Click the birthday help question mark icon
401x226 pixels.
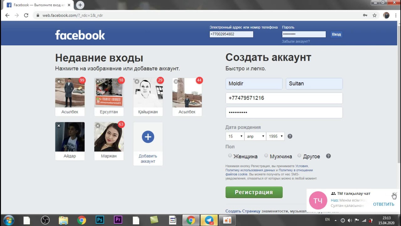290,136
